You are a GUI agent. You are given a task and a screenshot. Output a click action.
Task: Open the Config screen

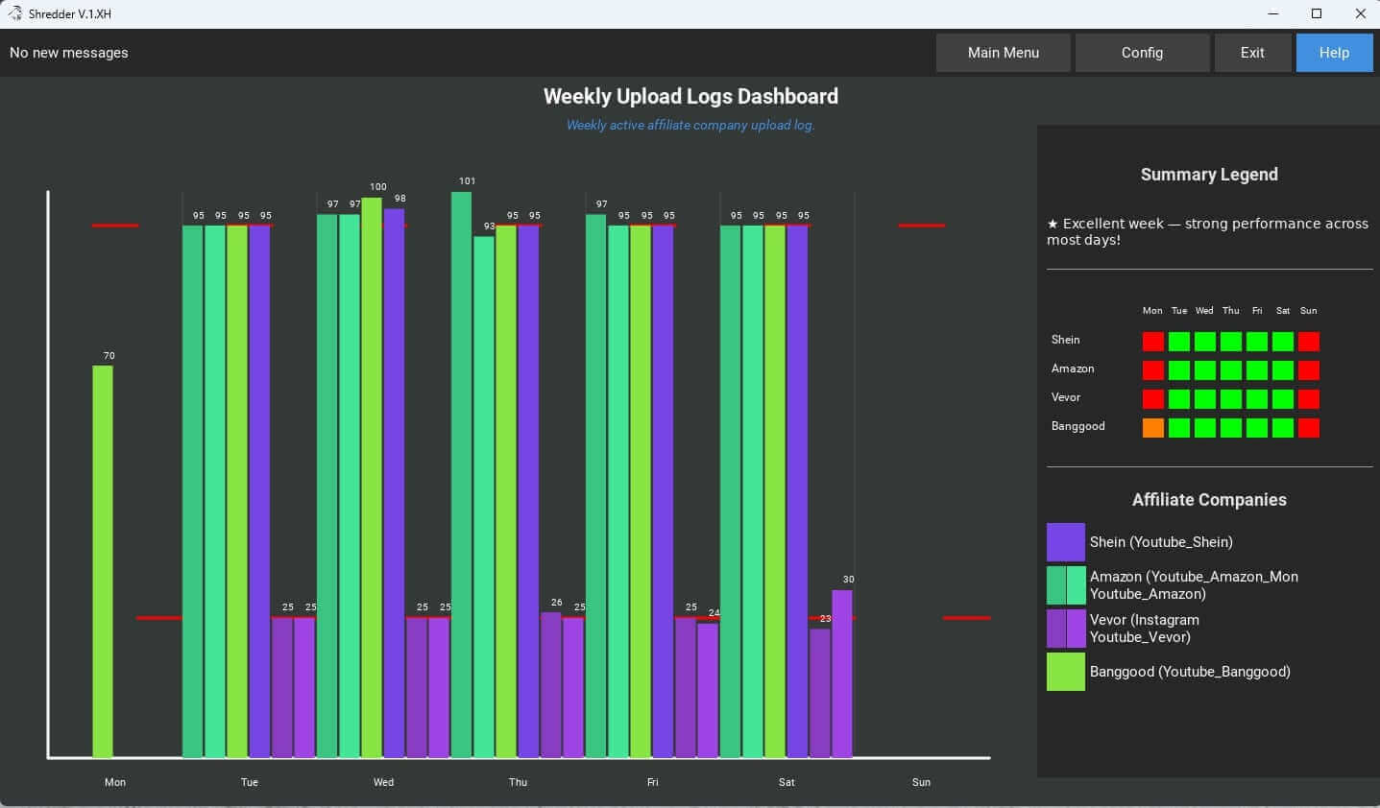(x=1142, y=53)
